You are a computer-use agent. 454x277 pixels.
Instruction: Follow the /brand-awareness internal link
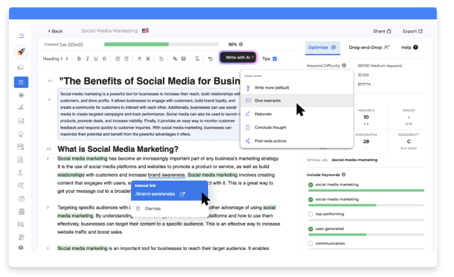155,194
